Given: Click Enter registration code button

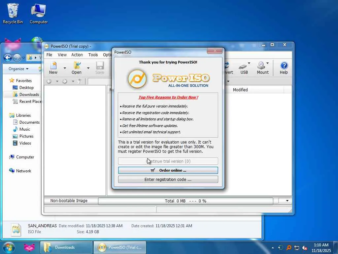Looking at the screenshot, I should 168,179.
